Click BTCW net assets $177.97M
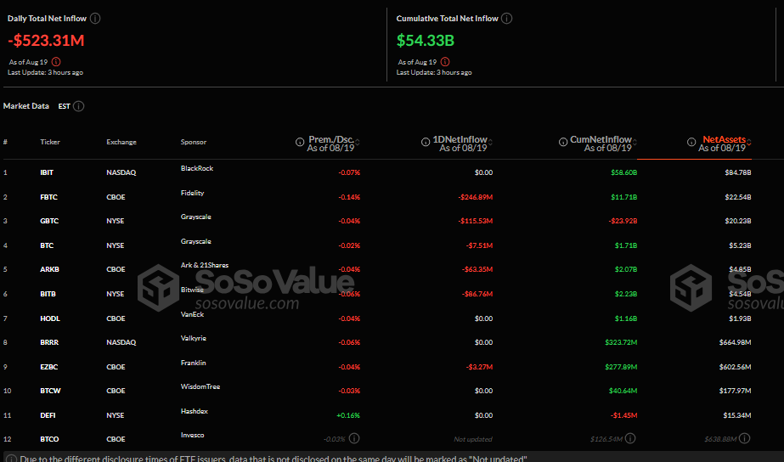The width and height of the screenshot is (784, 462). tap(736, 391)
